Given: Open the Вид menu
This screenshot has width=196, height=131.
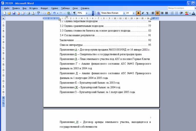Looking at the screenshot, I should pos(24,8).
